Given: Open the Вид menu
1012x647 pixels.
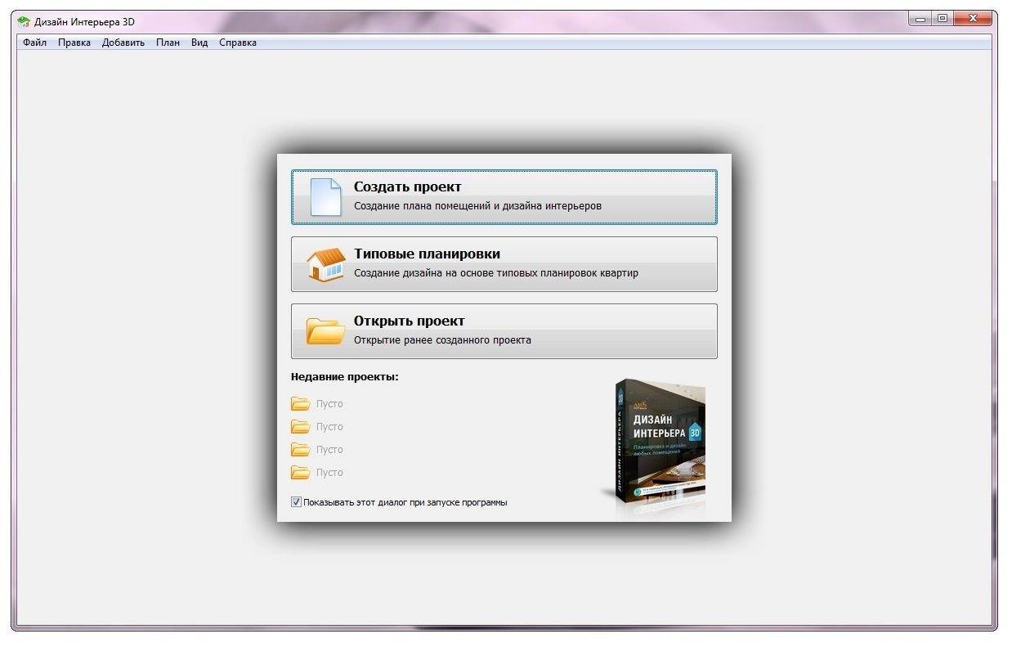Looking at the screenshot, I should pyautogui.click(x=199, y=43).
